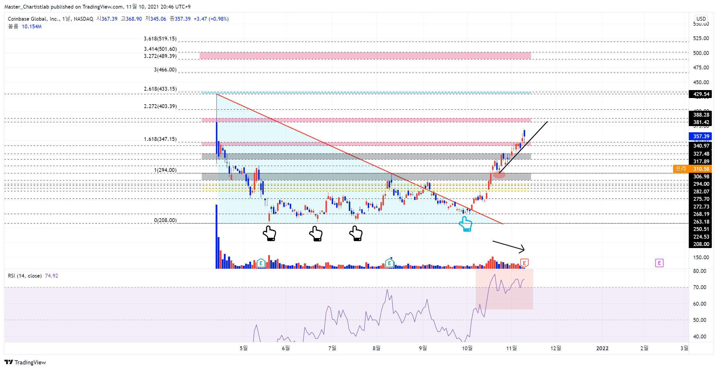Click the 208.00 price level label
Screen dimensions: 718x370
pyautogui.click(x=700, y=244)
